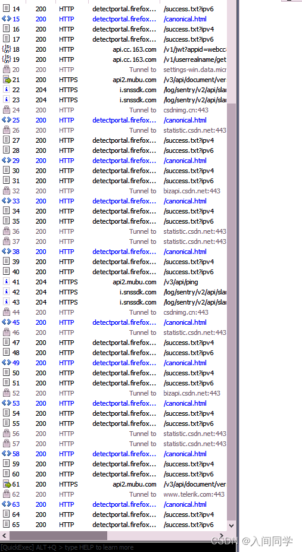Screen dimensions: 302x552
Task: Click the horizontal scrollbar thumb
Action: tap(58, 535)
